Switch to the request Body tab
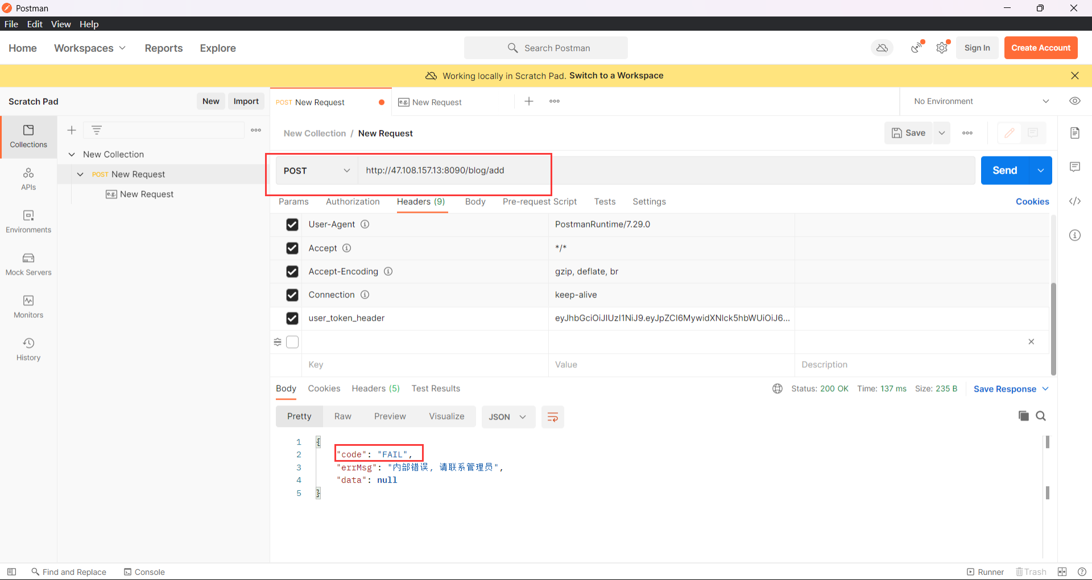This screenshot has width=1092, height=580. [x=475, y=201]
